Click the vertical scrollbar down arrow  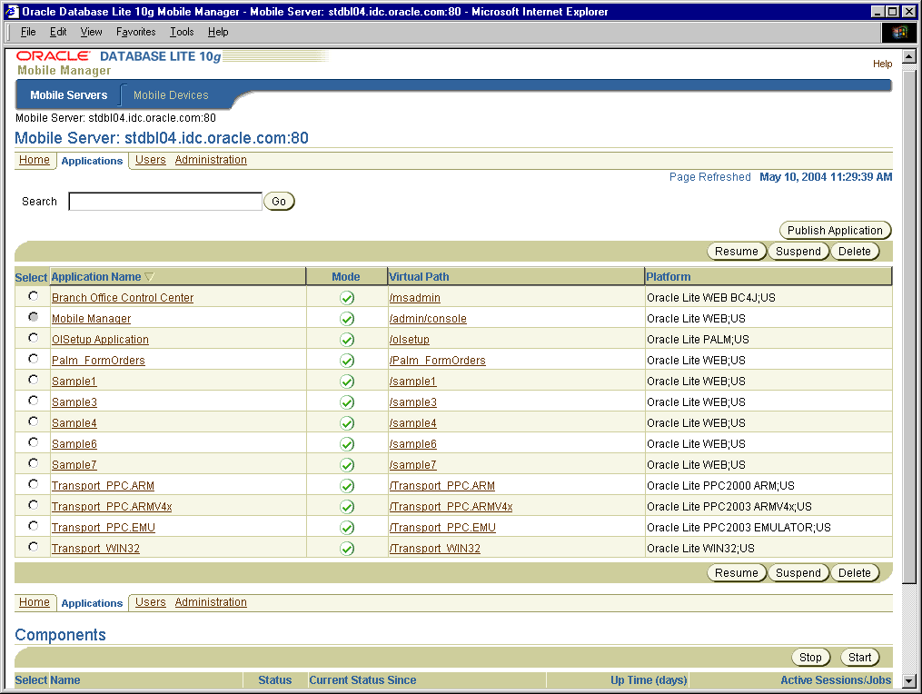[x=909, y=681]
